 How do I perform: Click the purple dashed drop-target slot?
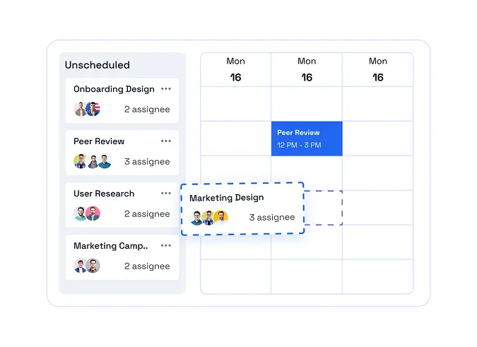pos(323,208)
